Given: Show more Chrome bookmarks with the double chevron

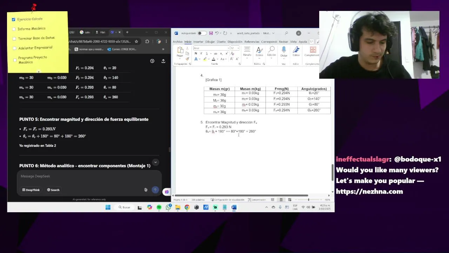Looking at the screenshot, I should coord(163,49).
